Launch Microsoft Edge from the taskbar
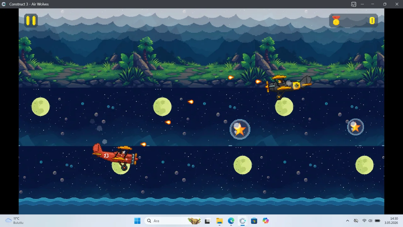The width and height of the screenshot is (403, 227). click(x=231, y=221)
